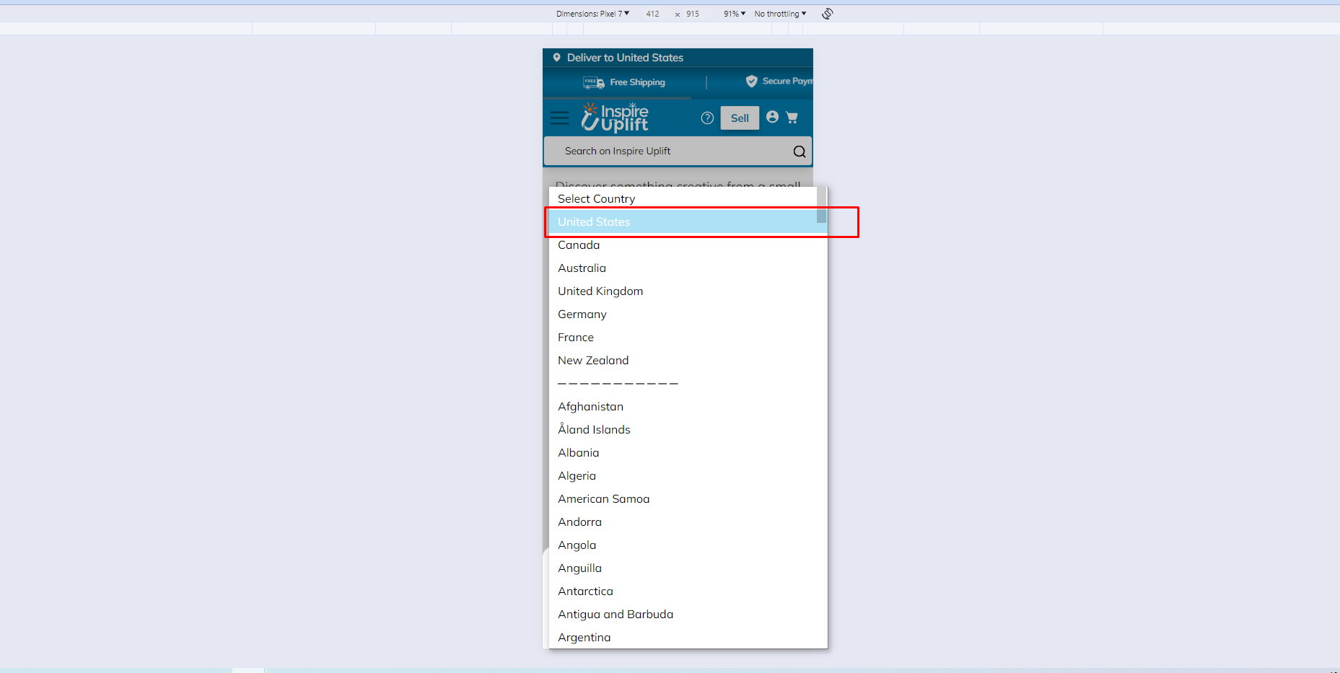This screenshot has width=1340, height=673.
Task: Click the rotate device orientation icon
Action: [x=828, y=14]
